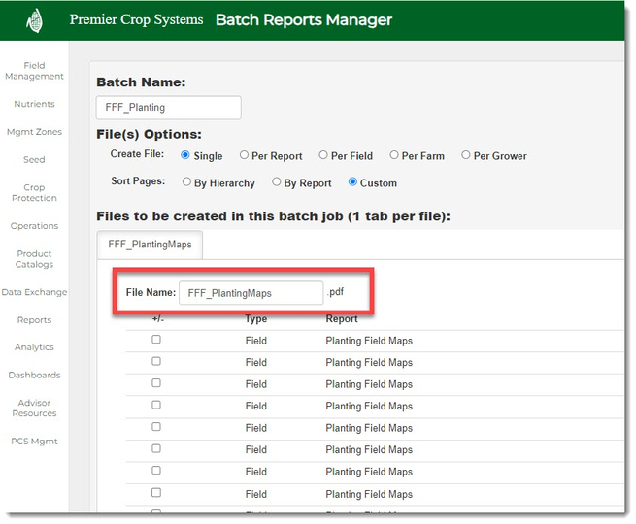Open Analytics in the sidebar

point(34,347)
